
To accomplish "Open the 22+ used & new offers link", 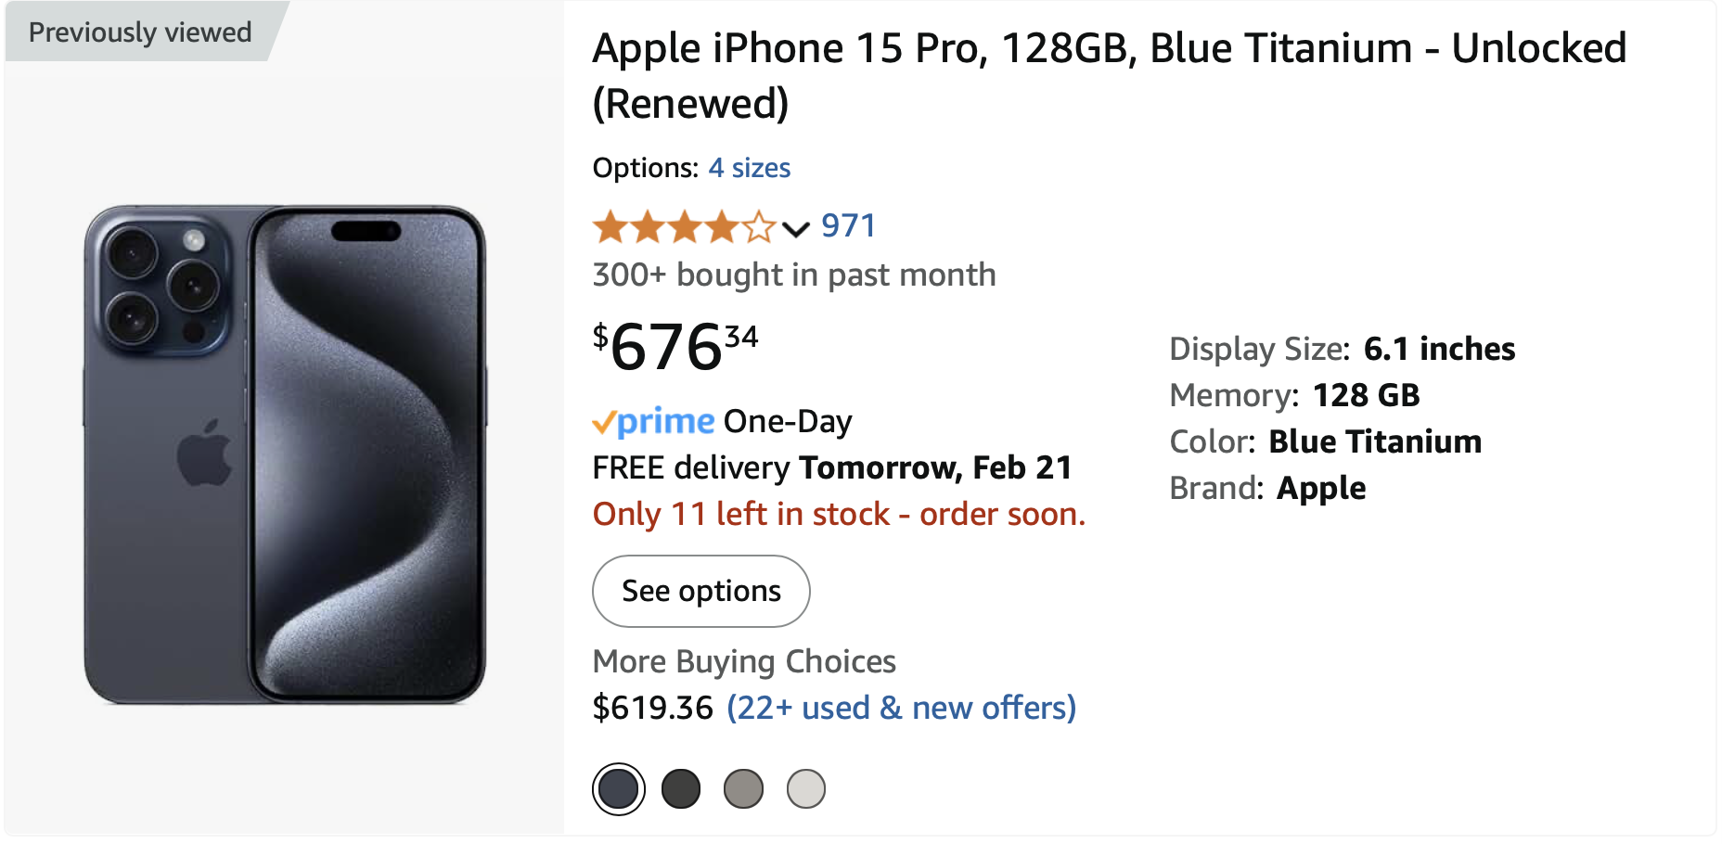I will pos(901,709).
